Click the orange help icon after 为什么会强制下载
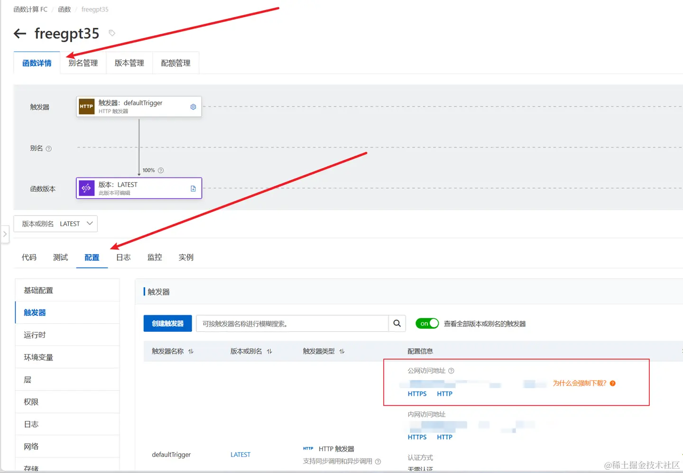683x473 pixels. (x=613, y=383)
